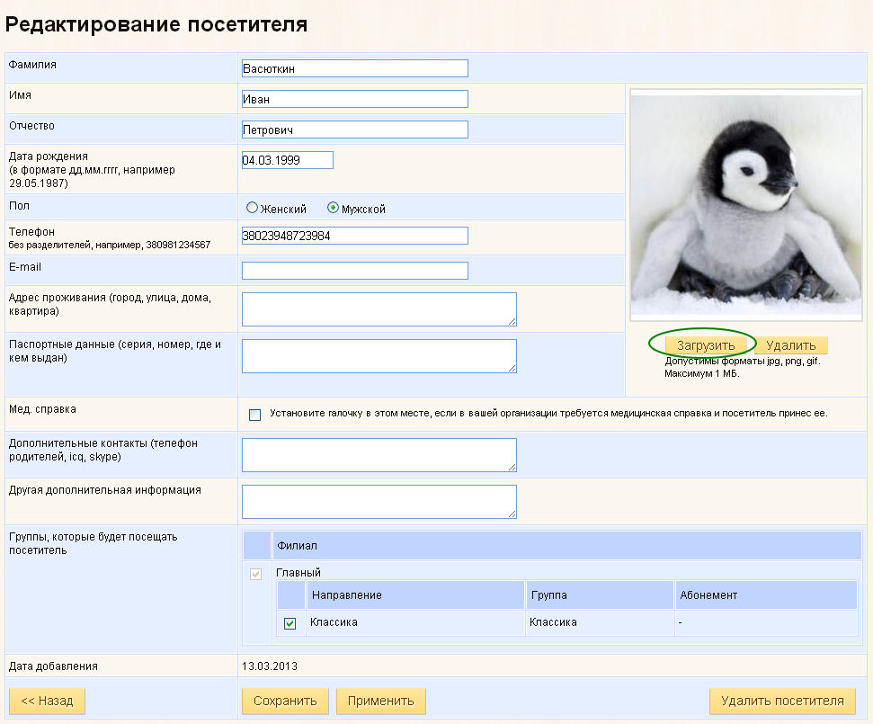Uncheck the Классика group checkbox
Image resolution: width=873 pixels, height=724 pixels.
pos(290,624)
